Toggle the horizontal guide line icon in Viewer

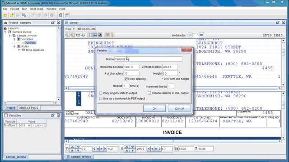click(x=95, y=35)
